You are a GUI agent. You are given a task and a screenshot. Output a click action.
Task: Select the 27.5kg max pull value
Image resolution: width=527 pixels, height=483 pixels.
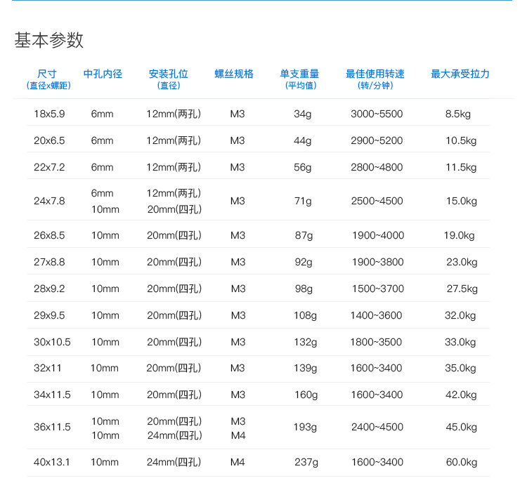[x=462, y=289]
